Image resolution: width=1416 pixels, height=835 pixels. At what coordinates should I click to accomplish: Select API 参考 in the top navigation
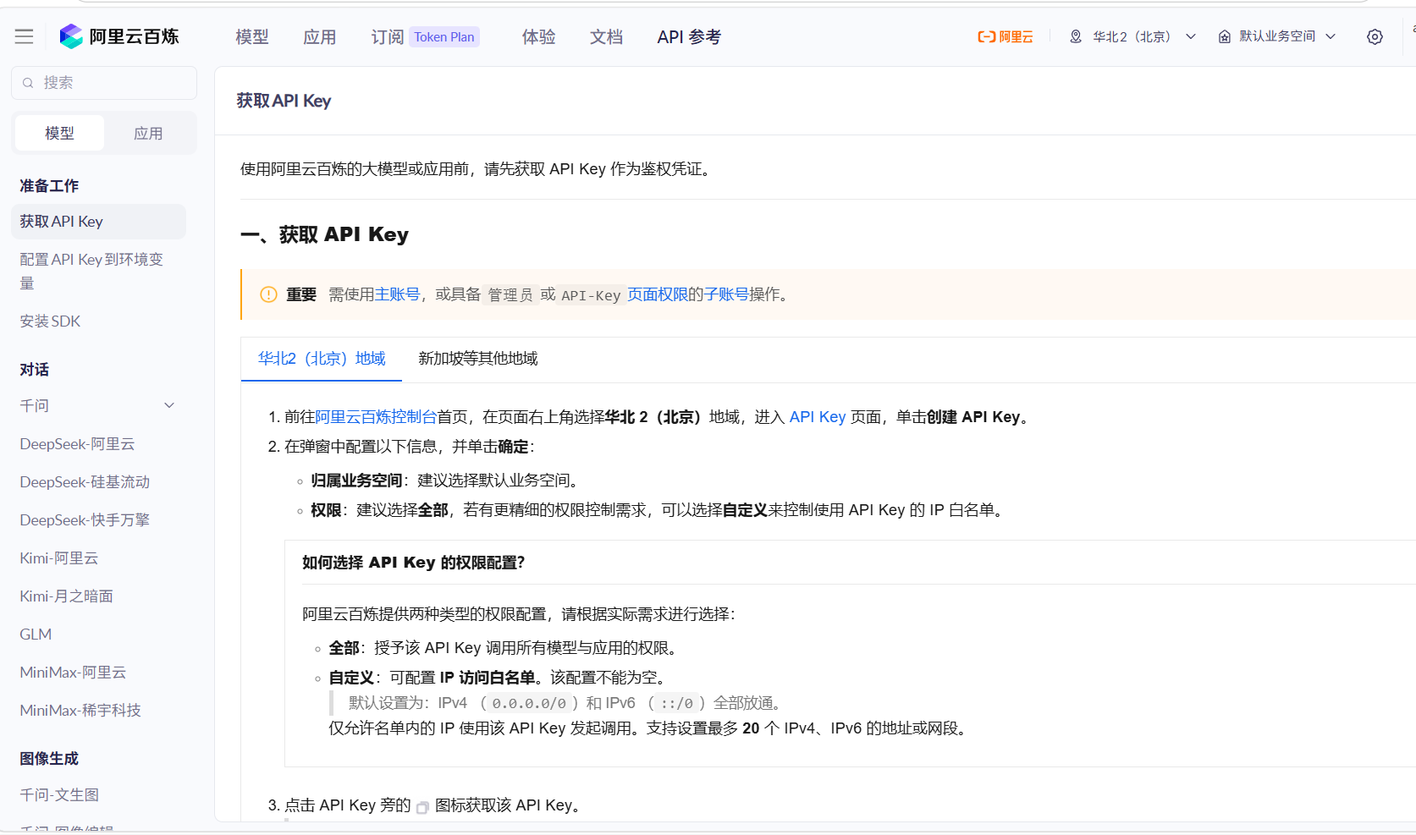[689, 36]
